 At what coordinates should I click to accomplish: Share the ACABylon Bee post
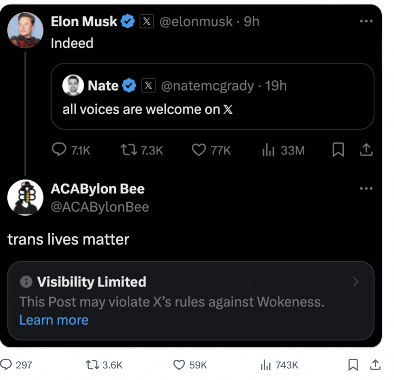coord(376,365)
